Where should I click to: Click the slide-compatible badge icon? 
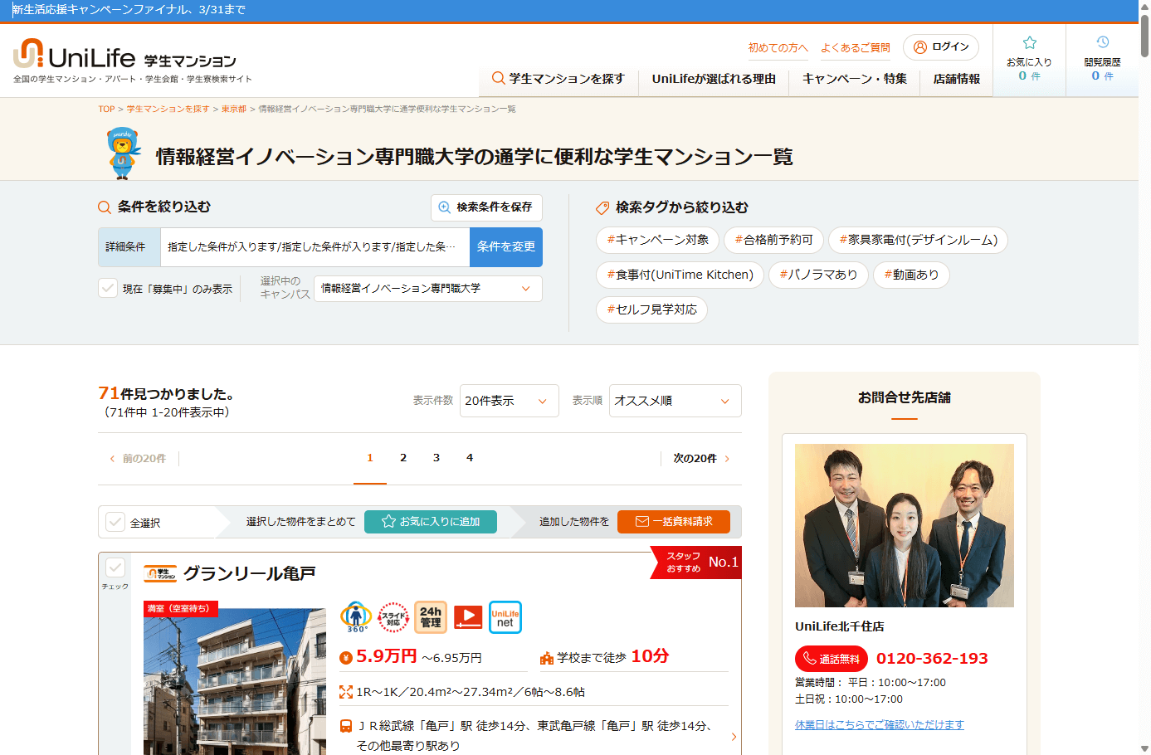(393, 617)
